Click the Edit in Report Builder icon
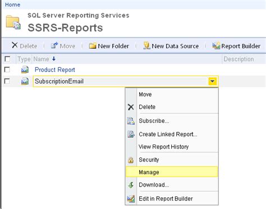The image size is (266, 209). [131, 199]
